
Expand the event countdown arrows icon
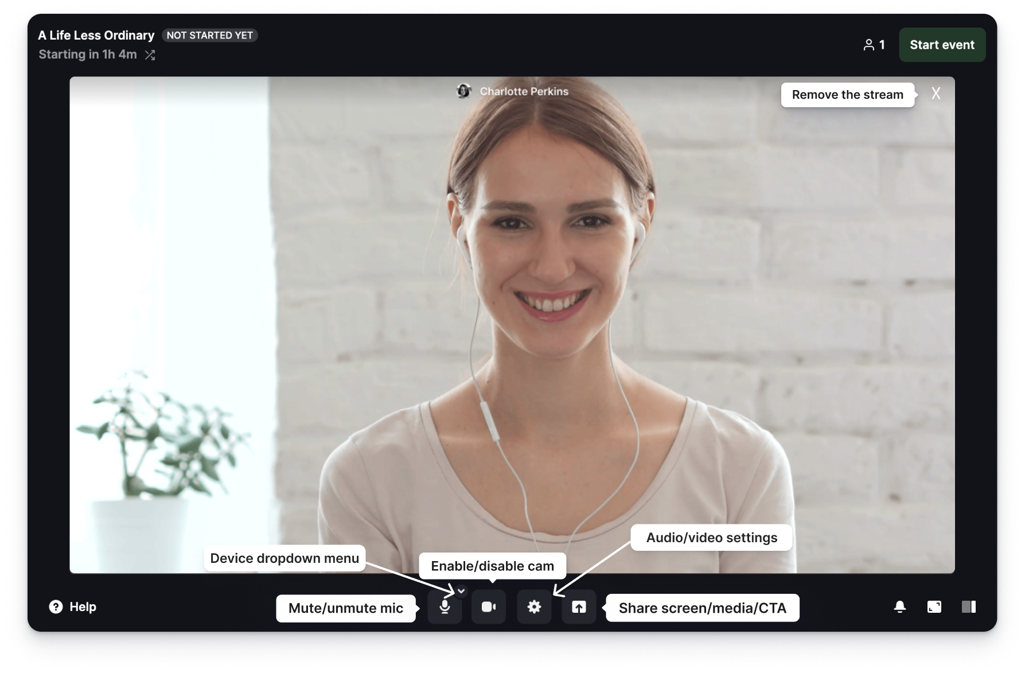150,55
